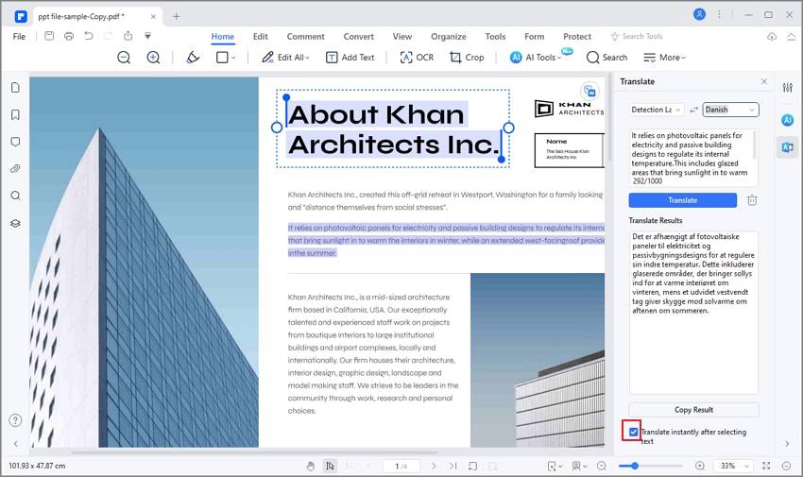This screenshot has height=477, width=803.
Task: Click the cloud upload icon
Action: pyautogui.click(x=772, y=36)
